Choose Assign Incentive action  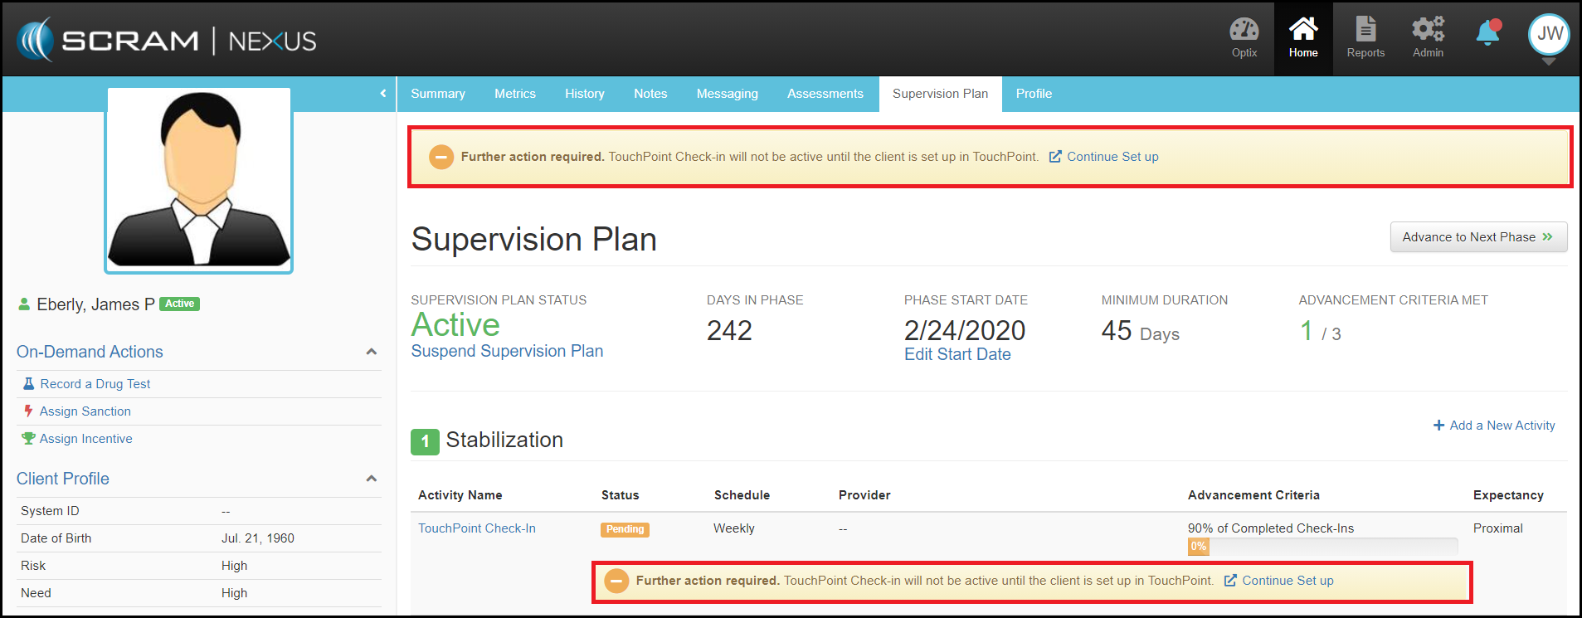pos(85,439)
